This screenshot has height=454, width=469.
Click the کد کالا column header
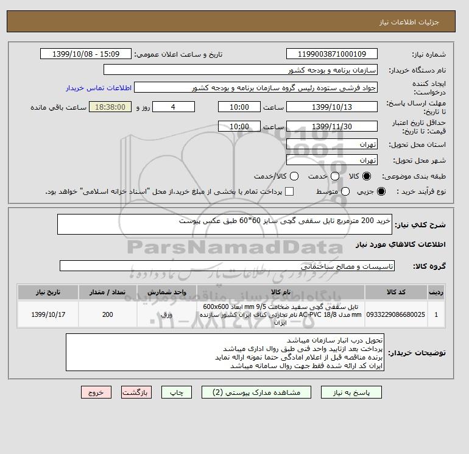click(396, 292)
